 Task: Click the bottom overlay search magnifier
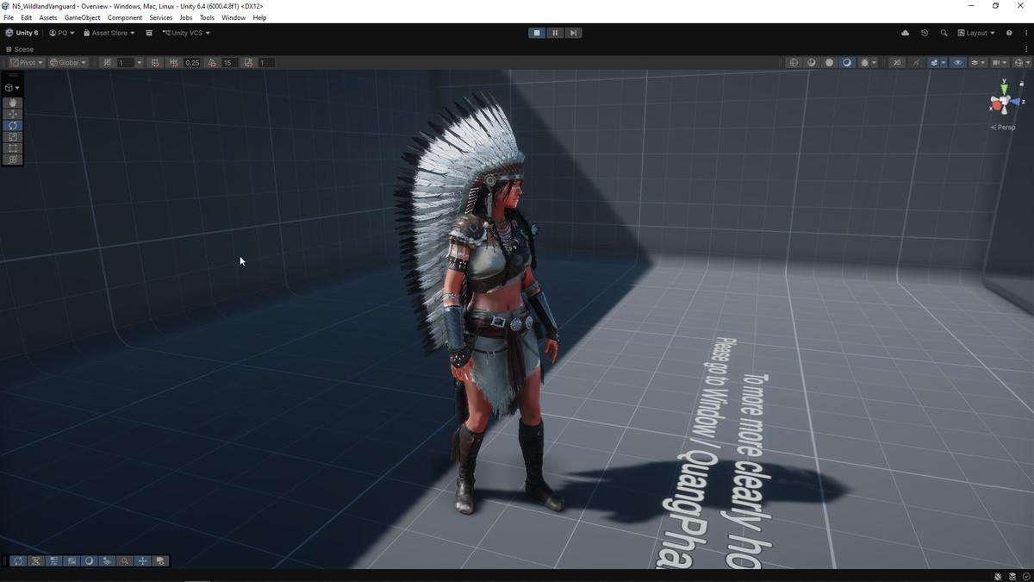[x=125, y=560]
